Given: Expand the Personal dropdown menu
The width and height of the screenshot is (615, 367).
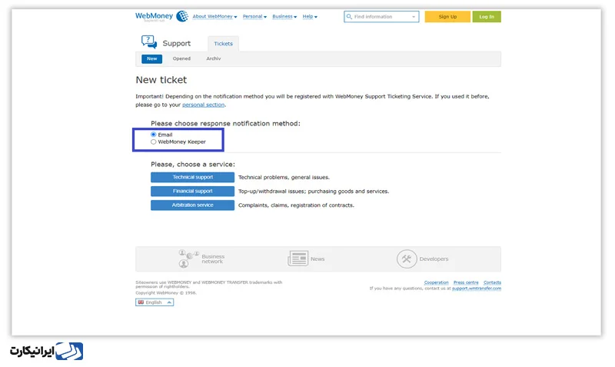Looking at the screenshot, I should click(x=254, y=16).
